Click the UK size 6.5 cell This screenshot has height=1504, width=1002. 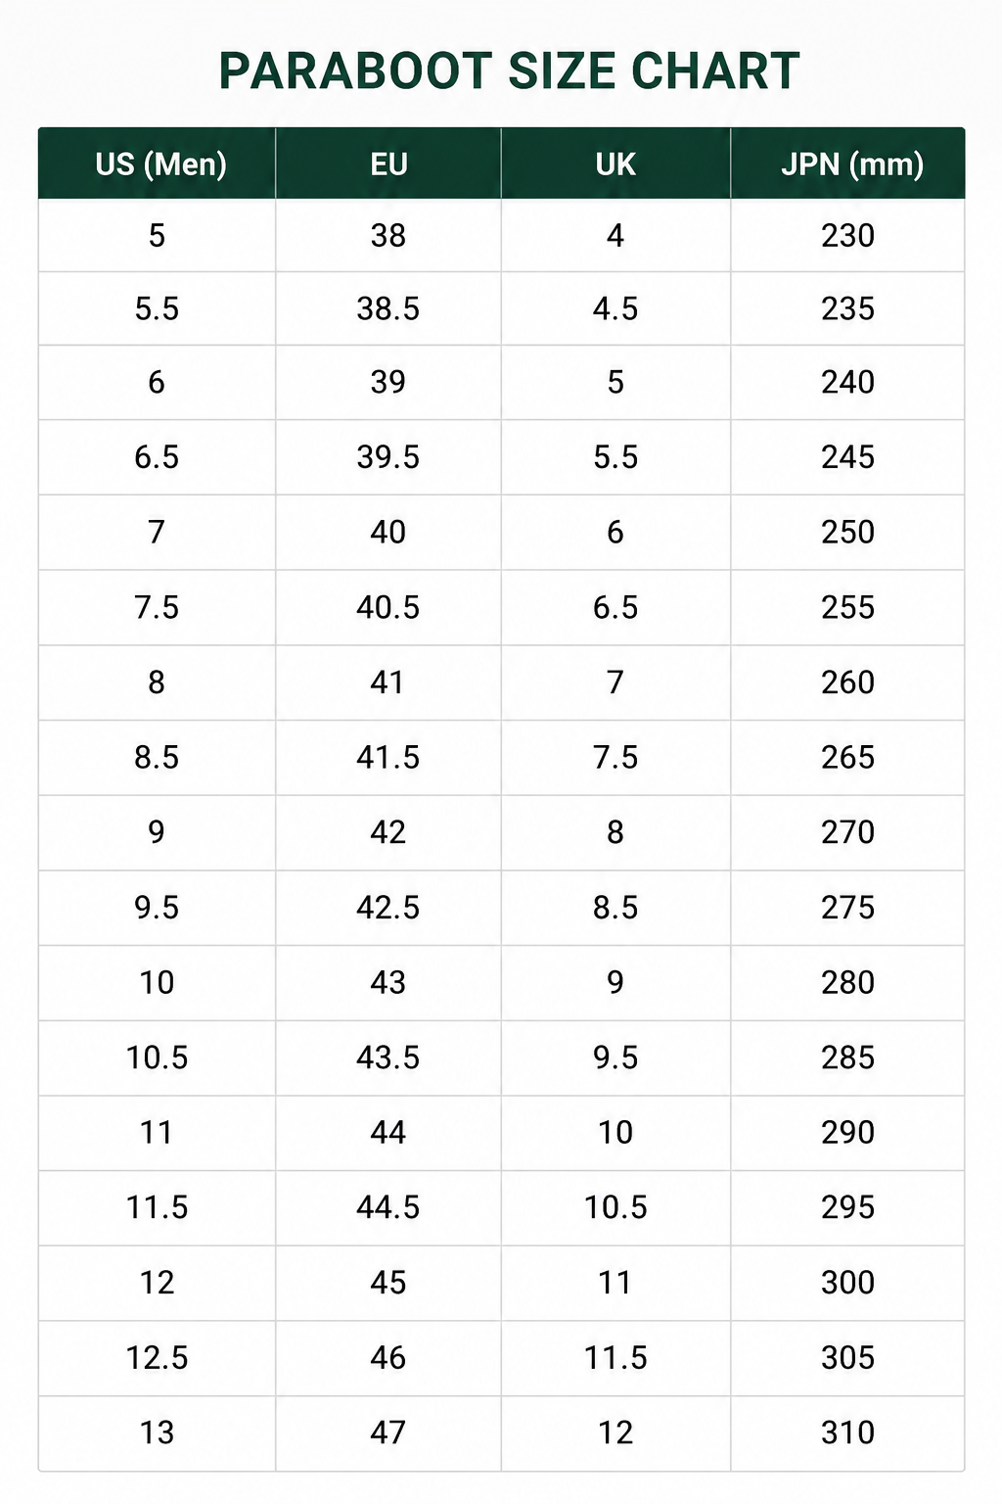[x=615, y=607]
